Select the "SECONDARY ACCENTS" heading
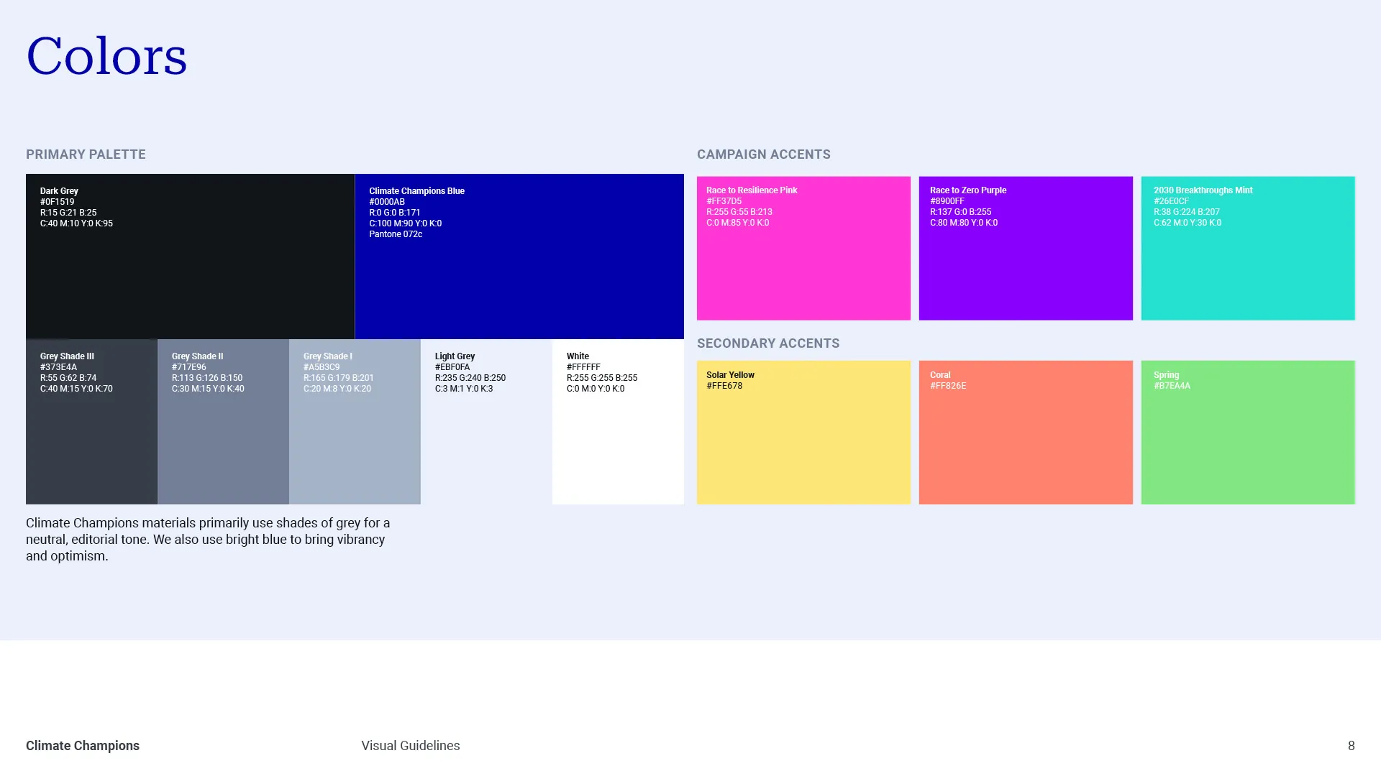 coord(768,343)
